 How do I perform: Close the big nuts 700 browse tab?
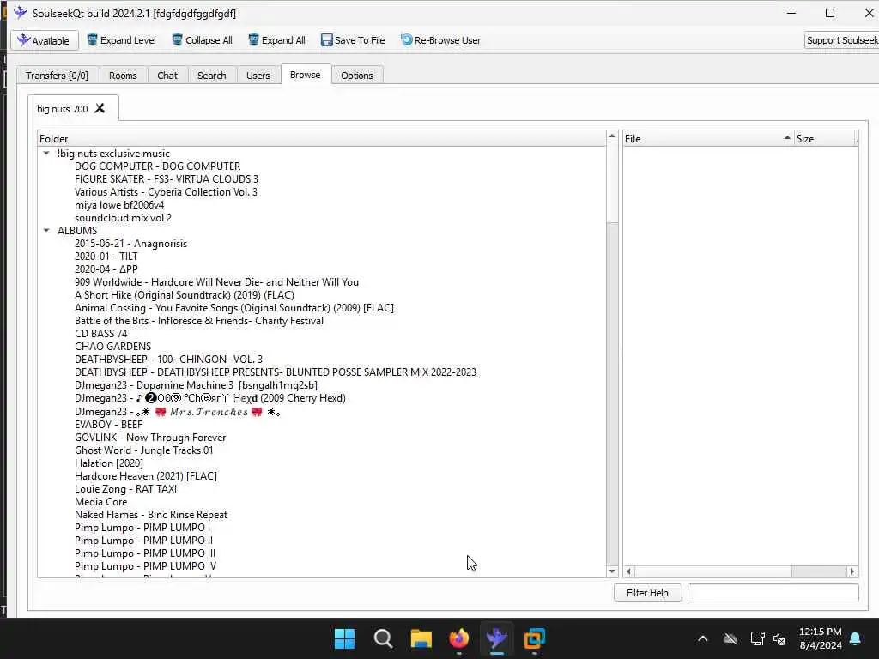[x=100, y=108]
